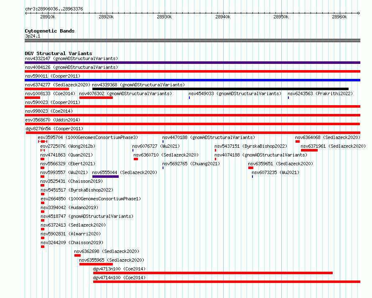Select the red nsv6371961 variant bar
Viewport: 372px width, 298px height.
coord(309,150)
